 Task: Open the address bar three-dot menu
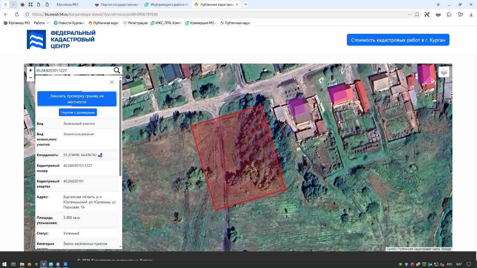(410, 14)
